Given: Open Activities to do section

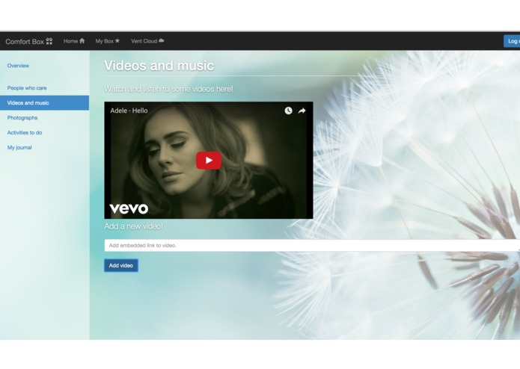Looking at the screenshot, I should 25,133.
